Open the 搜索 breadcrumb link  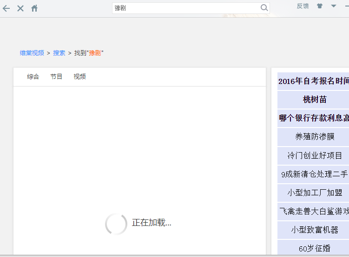pos(59,53)
